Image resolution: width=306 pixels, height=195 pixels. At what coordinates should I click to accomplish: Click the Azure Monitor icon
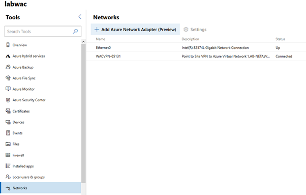8,89
